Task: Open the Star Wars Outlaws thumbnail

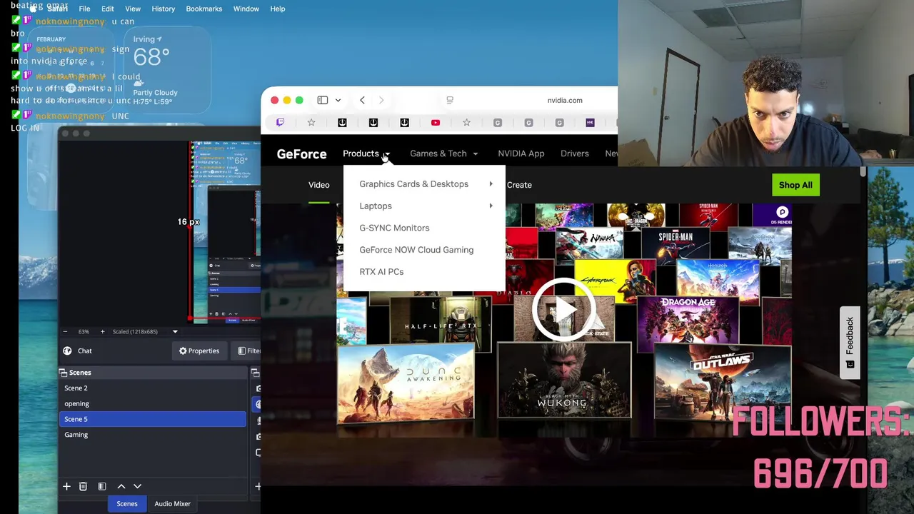Action: coord(723,383)
